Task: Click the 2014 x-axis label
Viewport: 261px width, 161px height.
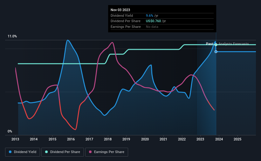Action: tap(34, 139)
